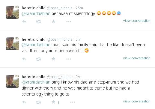Open more options on the 25m tweet
The height and width of the screenshot is (109, 155).
click(x=69, y=22)
